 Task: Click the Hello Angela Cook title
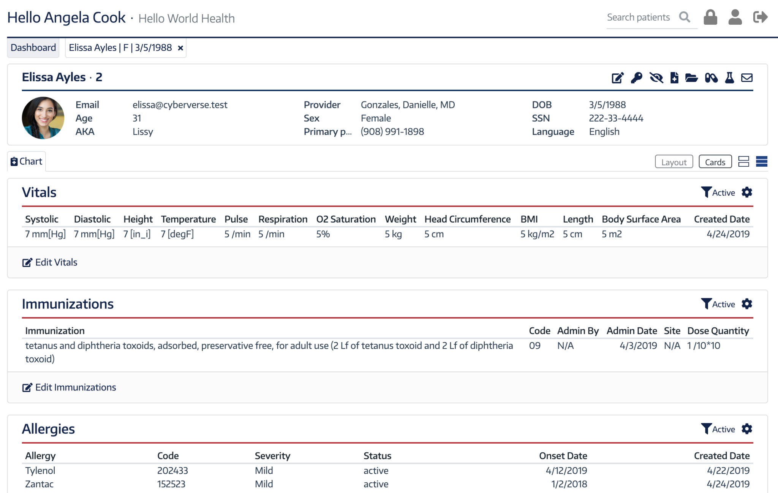[x=66, y=17]
